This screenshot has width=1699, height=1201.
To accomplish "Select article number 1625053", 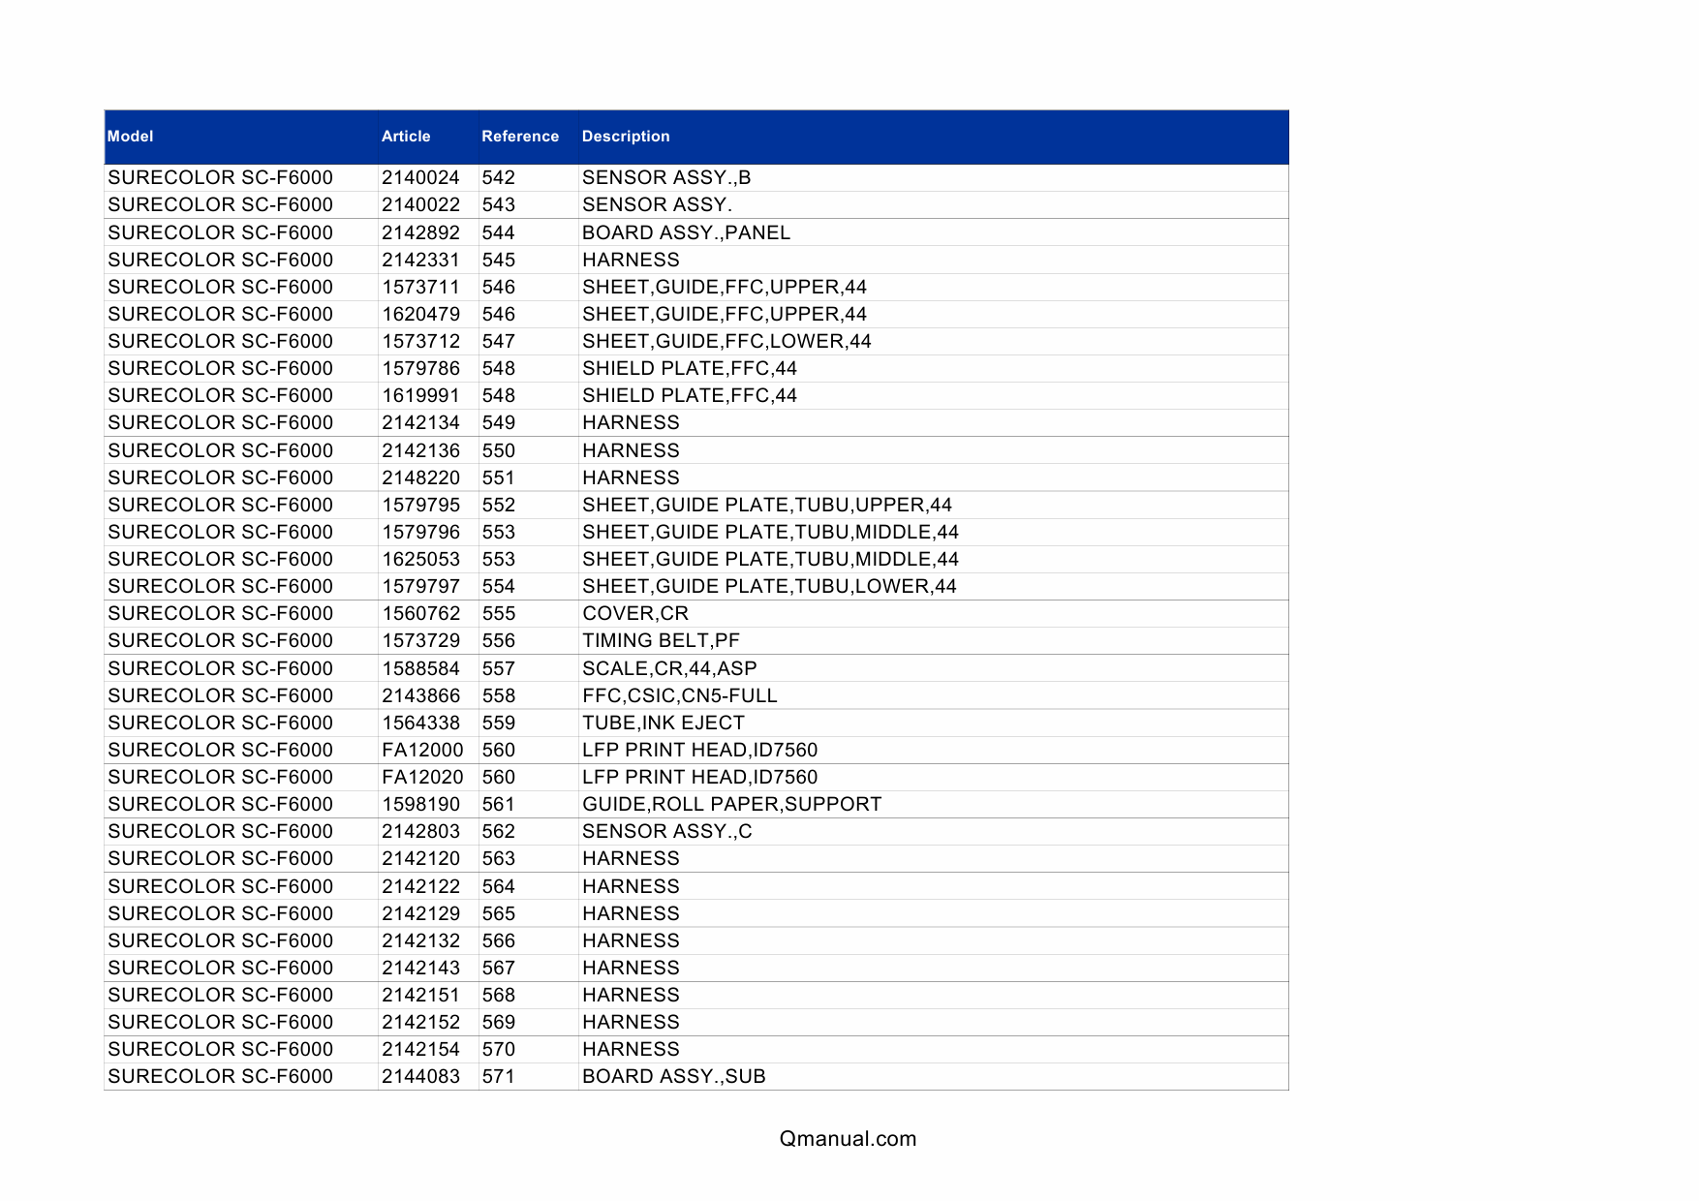I will (x=420, y=559).
